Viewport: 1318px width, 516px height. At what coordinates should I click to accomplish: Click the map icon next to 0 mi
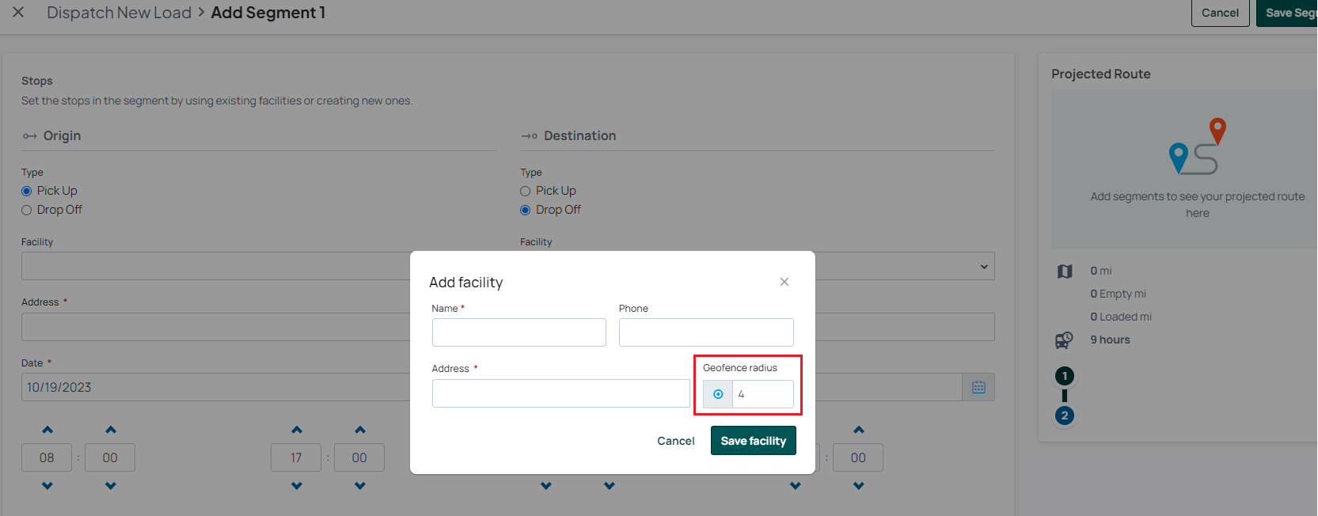[1065, 271]
